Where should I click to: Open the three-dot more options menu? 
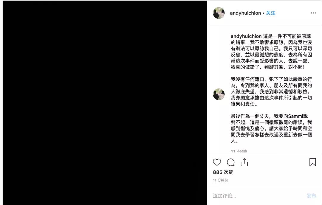point(313,13)
